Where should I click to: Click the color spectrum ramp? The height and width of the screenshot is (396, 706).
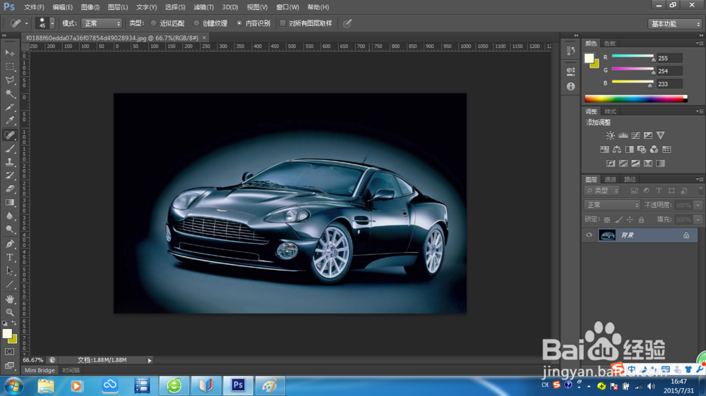coord(636,99)
